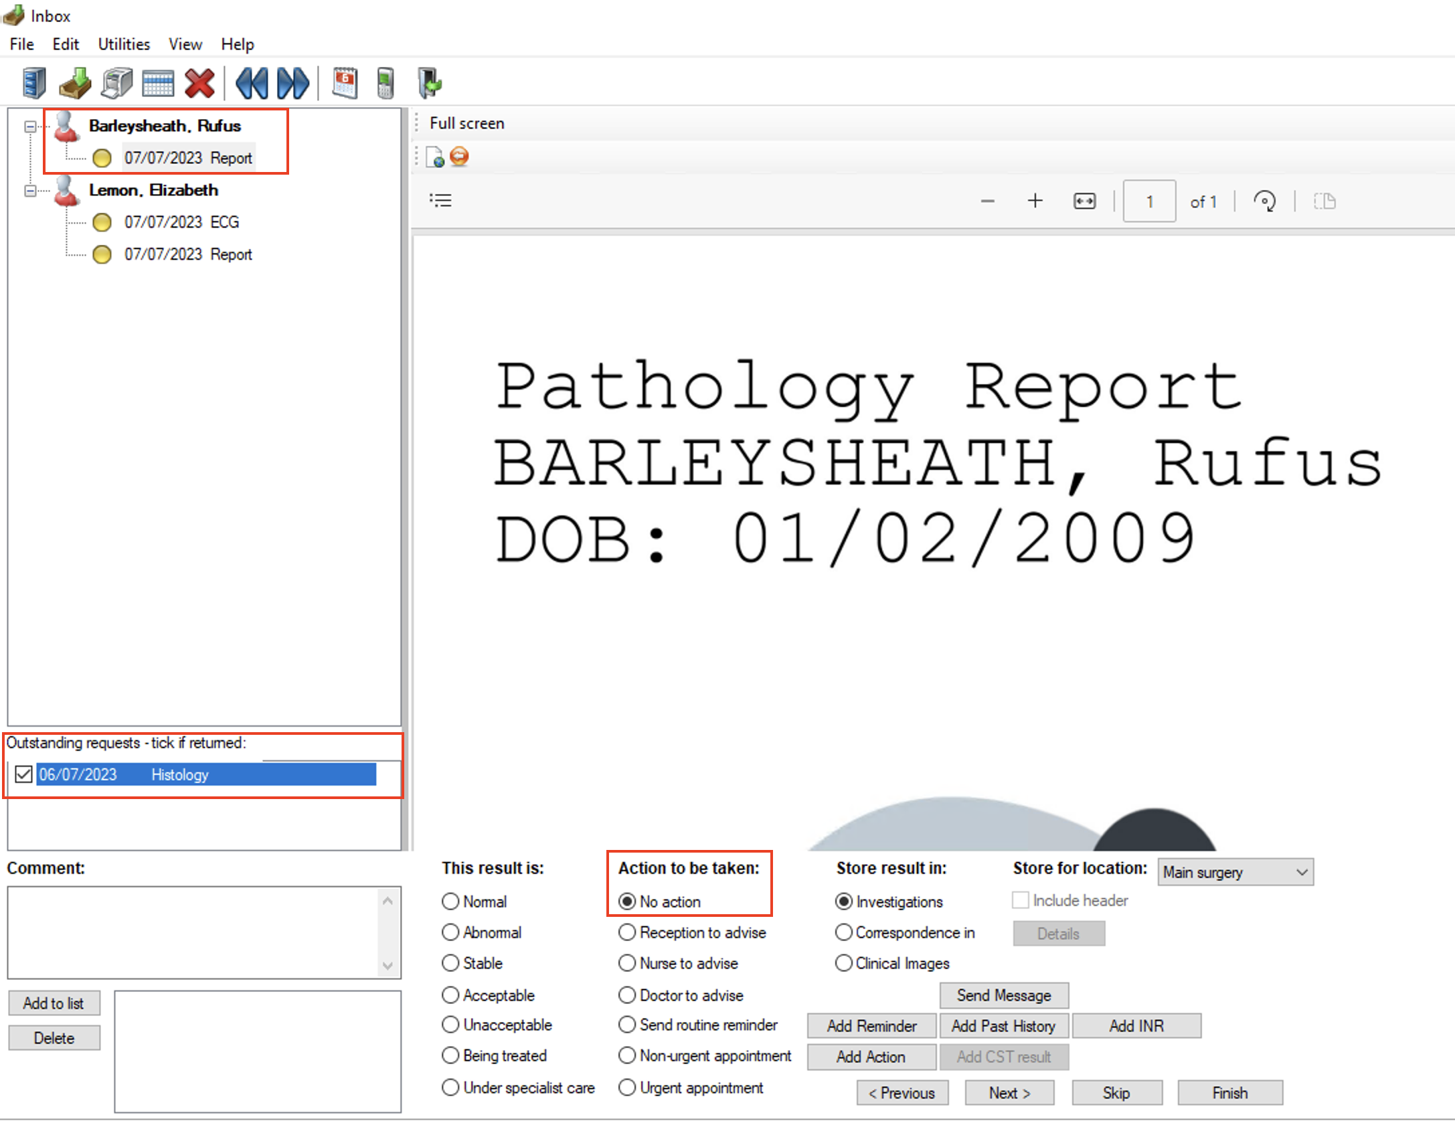Tick the Include header checkbox
Viewport: 1455px width, 1127px height.
[1020, 900]
